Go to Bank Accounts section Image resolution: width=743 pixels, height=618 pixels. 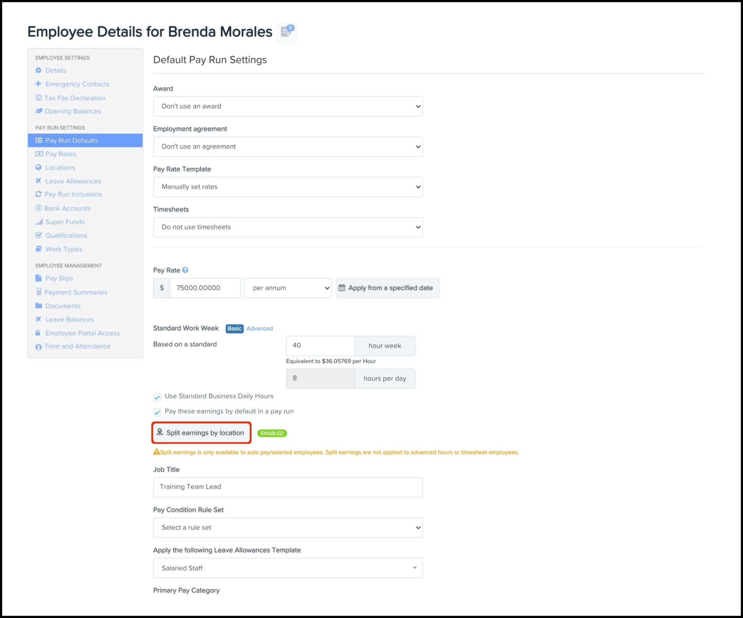pos(67,208)
